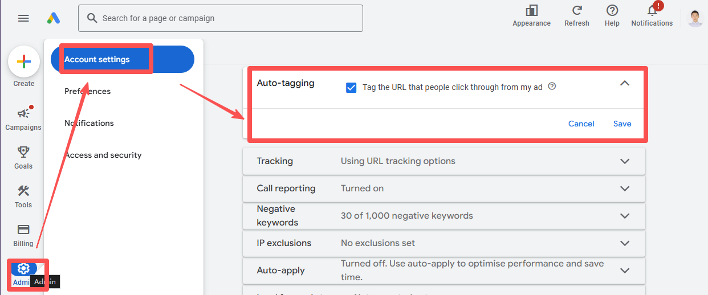This screenshot has width=708, height=295.
Task: Expand the IP exclusions section
Action: (625, 243)
